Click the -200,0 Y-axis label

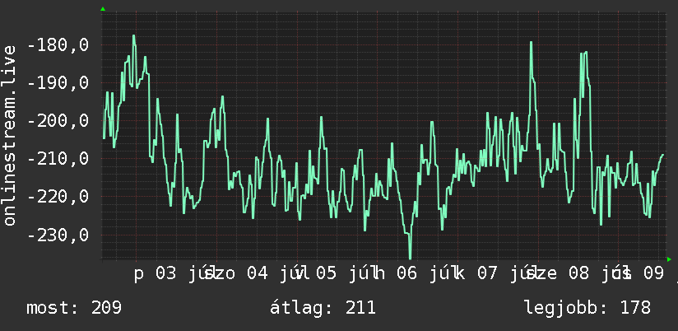pos(58,121)
